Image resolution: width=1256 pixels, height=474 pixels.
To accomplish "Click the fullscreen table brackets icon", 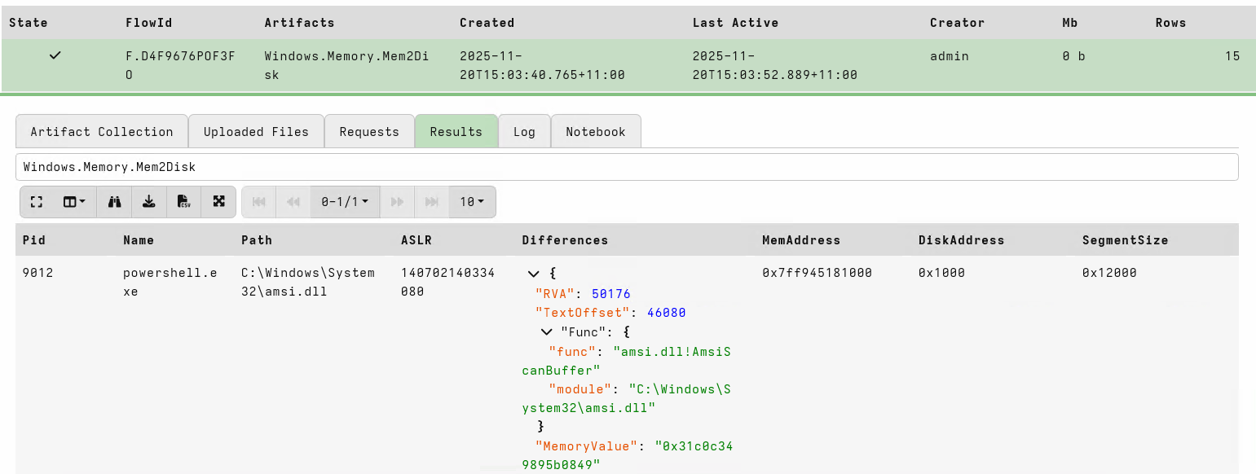I will click(x=37, y=202).
